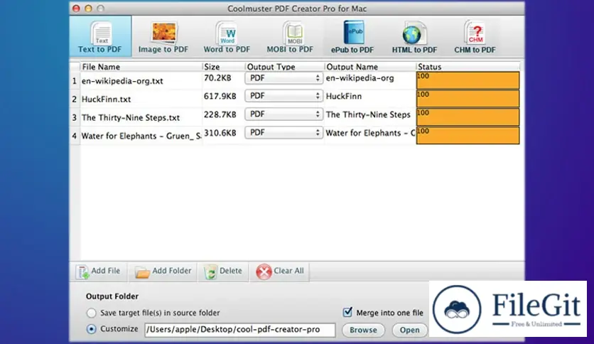
Task: Delete the selected file from the list
Action: tap(223, 272)
